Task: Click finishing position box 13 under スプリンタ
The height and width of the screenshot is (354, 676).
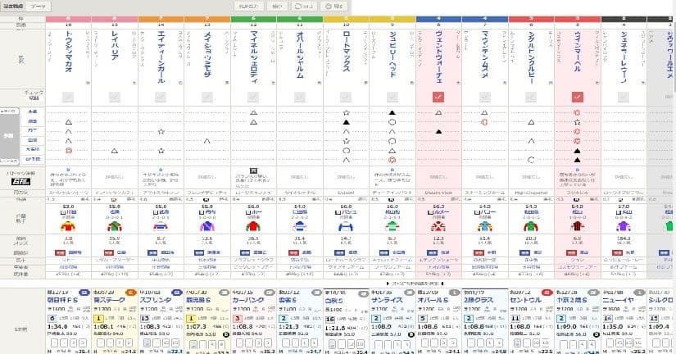Action: 144,319
